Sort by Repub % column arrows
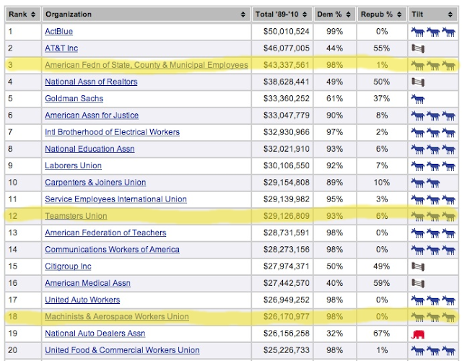This screenshot has height=361, width=462. [399, 14]
